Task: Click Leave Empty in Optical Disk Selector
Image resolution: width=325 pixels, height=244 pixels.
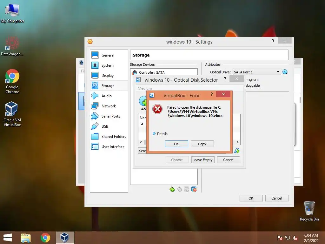Action: coord(202,160)
